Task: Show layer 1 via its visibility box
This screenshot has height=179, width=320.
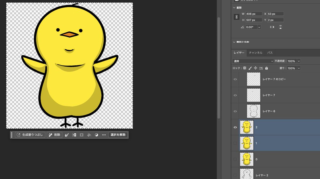Action: tap(235, 143)
